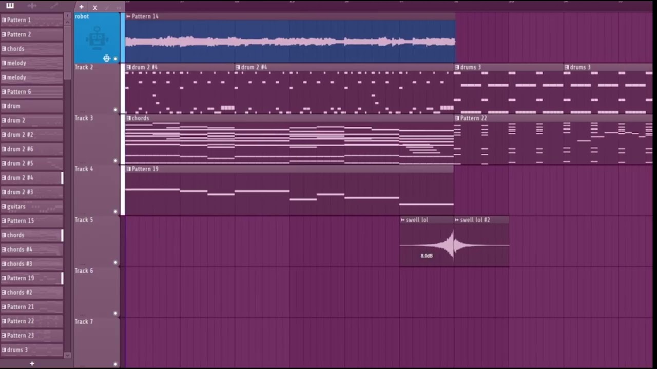Click the pattern list scroll-down arrow
This screenshot has height=369, width=657.
(x=67, y=355)
